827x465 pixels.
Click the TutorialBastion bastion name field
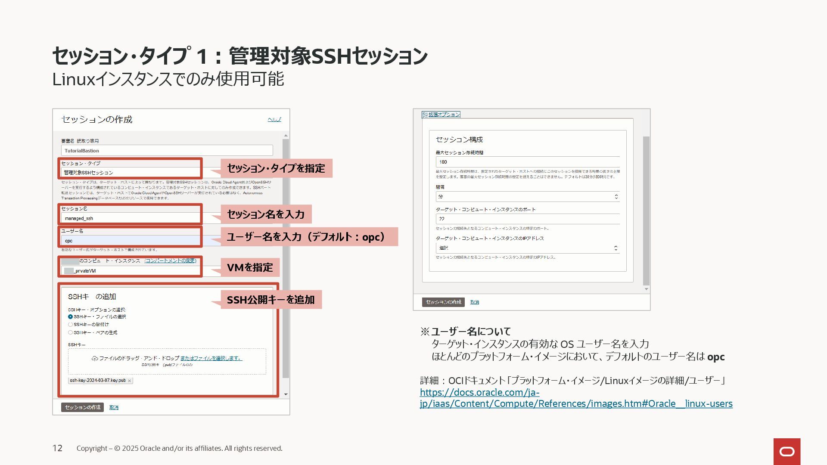tap(167, 151)
